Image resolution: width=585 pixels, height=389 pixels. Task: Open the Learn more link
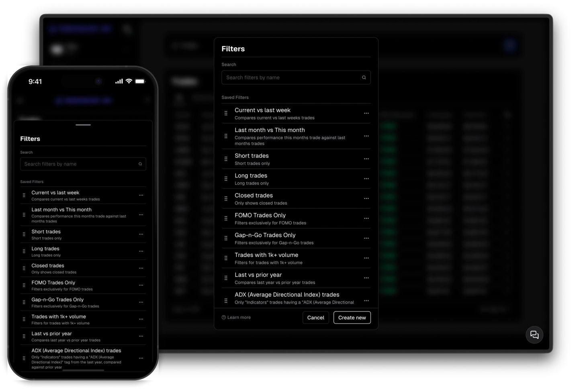[x=239, y=317]
